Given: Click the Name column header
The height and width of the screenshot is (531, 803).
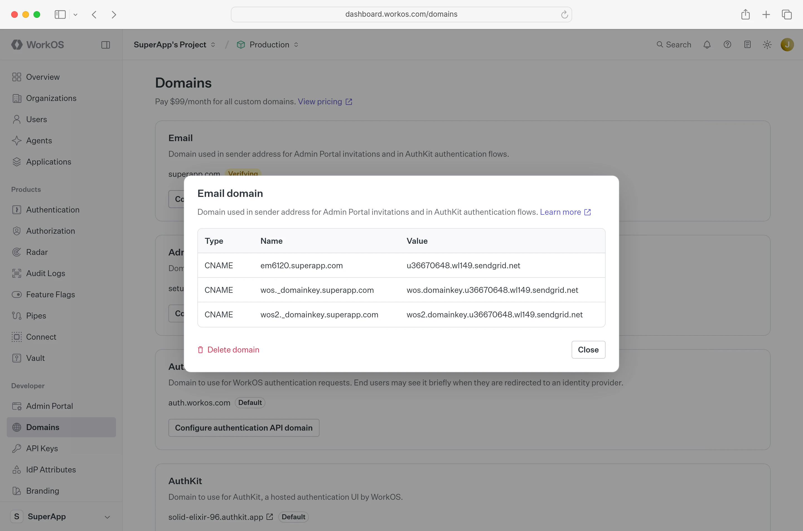Looking at the screenshot, I should point(272,241).
